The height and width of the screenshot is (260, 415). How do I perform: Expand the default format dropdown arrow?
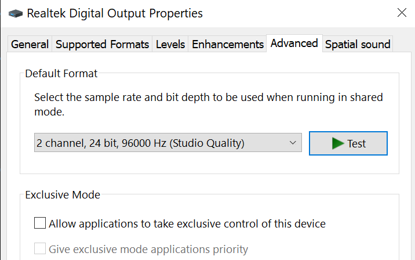coord(293,143)
